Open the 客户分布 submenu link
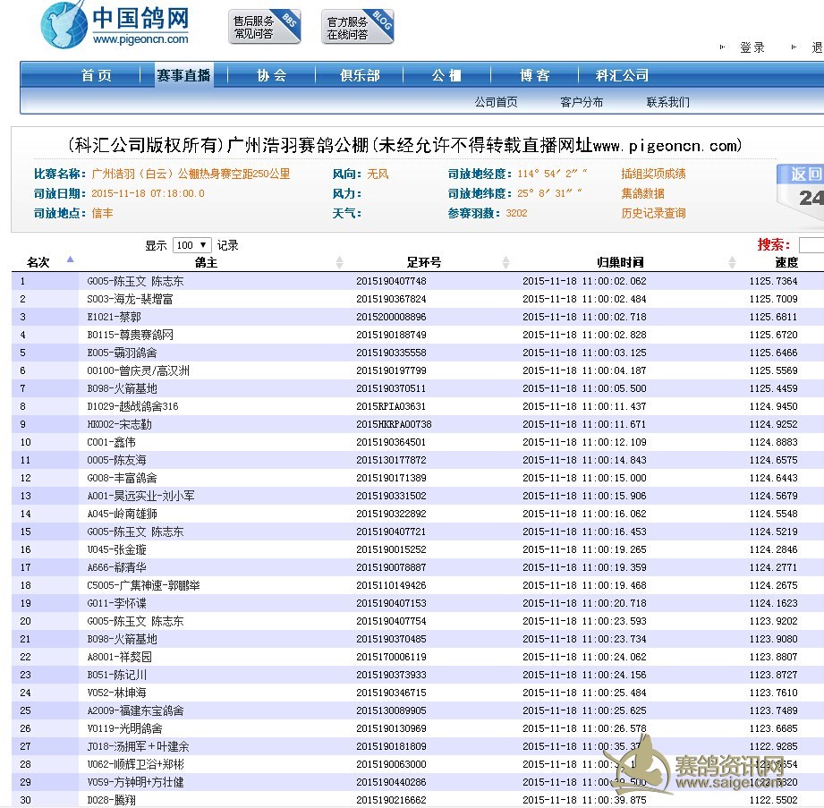 tap(582, 102)
